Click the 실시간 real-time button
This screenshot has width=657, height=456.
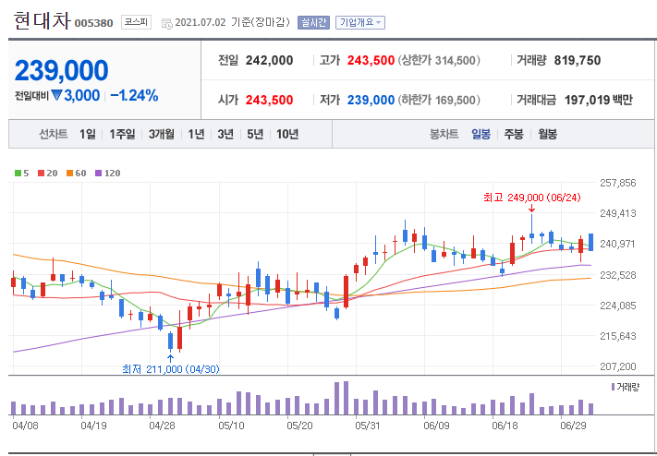pos(313,22)
